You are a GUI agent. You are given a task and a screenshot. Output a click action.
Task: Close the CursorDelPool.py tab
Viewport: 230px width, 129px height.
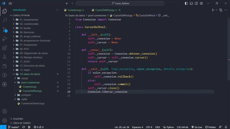pyautogui.click(x=120, y=10)
